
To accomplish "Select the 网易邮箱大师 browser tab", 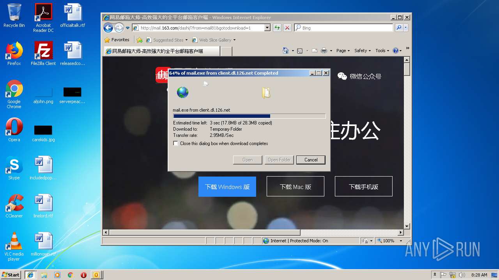I will 161,51.
